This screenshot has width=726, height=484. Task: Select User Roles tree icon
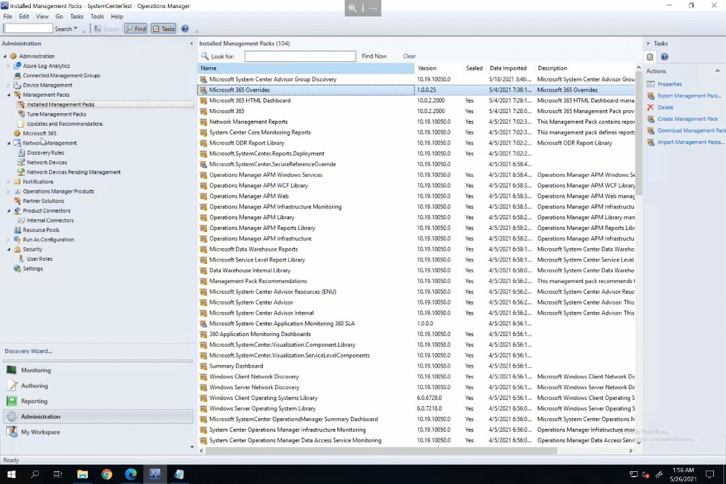pos(21,259)
